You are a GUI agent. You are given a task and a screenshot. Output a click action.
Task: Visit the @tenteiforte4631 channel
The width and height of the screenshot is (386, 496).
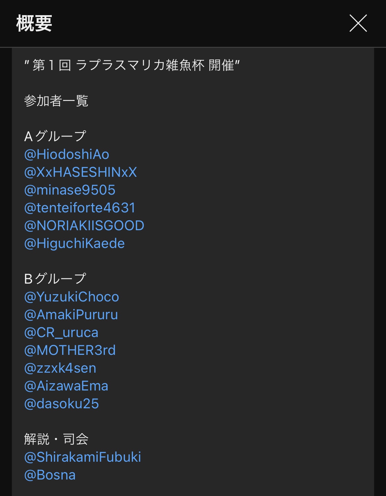tap(80, 208)
